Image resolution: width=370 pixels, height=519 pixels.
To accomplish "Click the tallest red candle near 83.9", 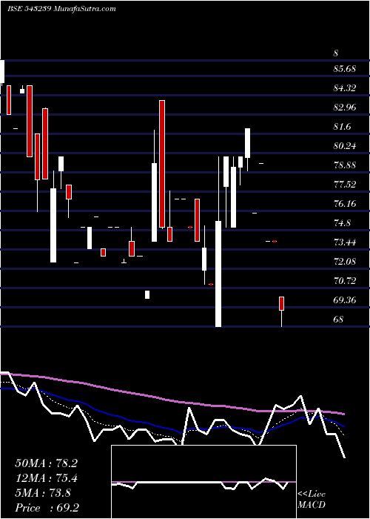I will tap(162, 164).
